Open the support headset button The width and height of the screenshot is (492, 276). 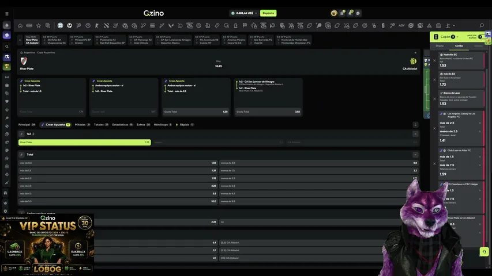484,252
